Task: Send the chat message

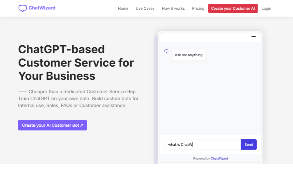Action: click(249, 144)
